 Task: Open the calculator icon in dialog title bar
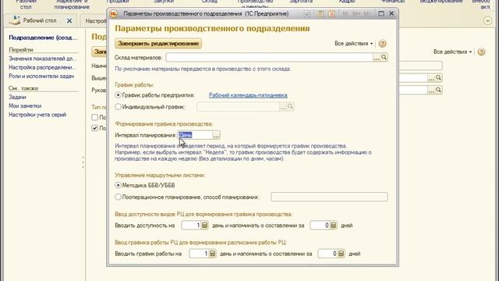pos(320,14)
